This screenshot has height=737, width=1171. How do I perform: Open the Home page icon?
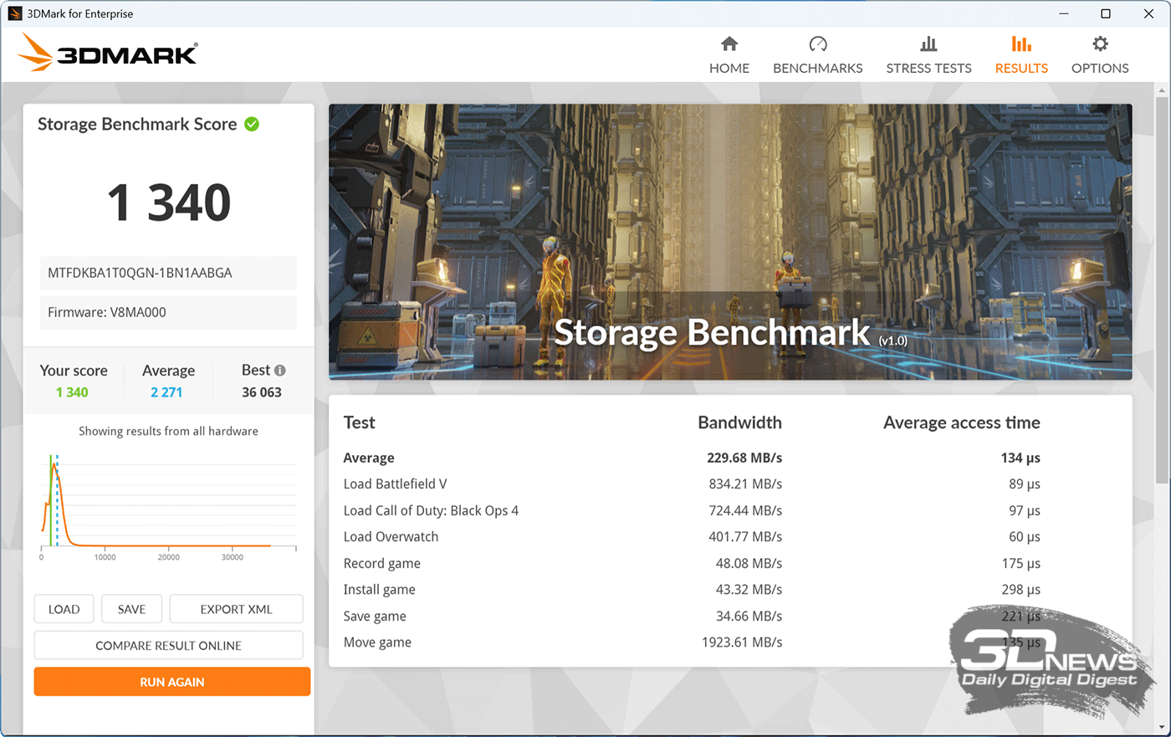729,44
